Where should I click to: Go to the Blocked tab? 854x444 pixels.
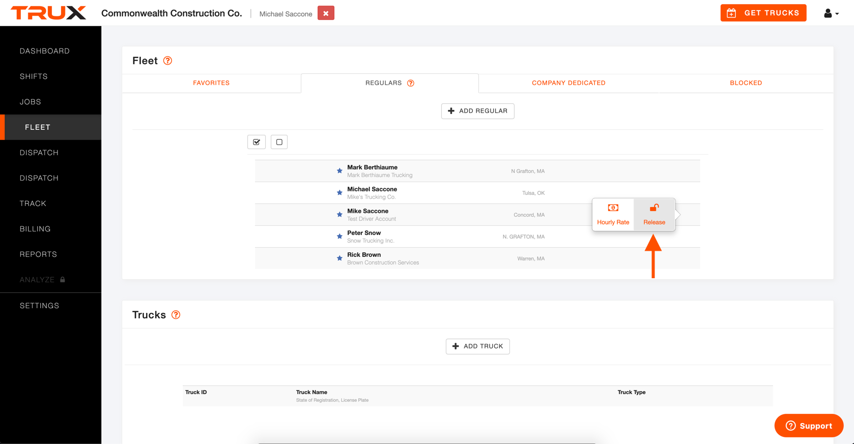746,83
